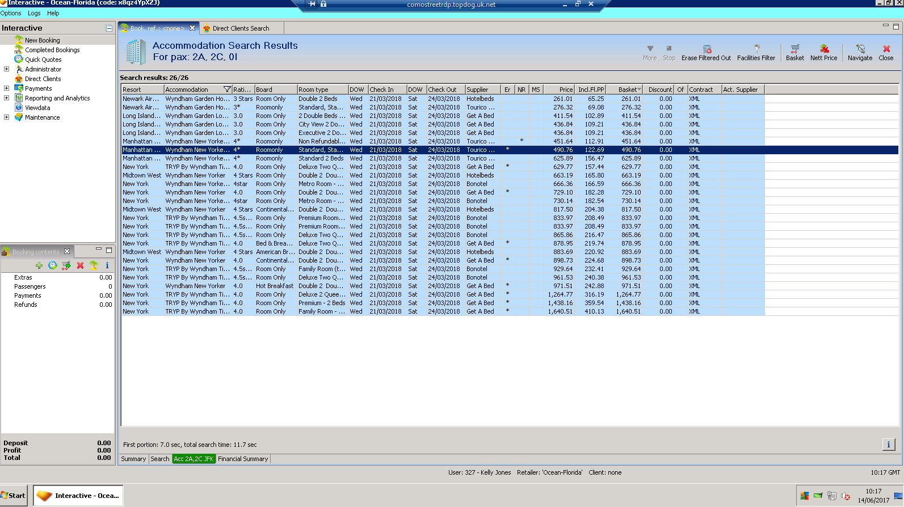The width and height of the screenshot is (904, 507).
Task: Open the Logs menu
Action: pos(34,13)
